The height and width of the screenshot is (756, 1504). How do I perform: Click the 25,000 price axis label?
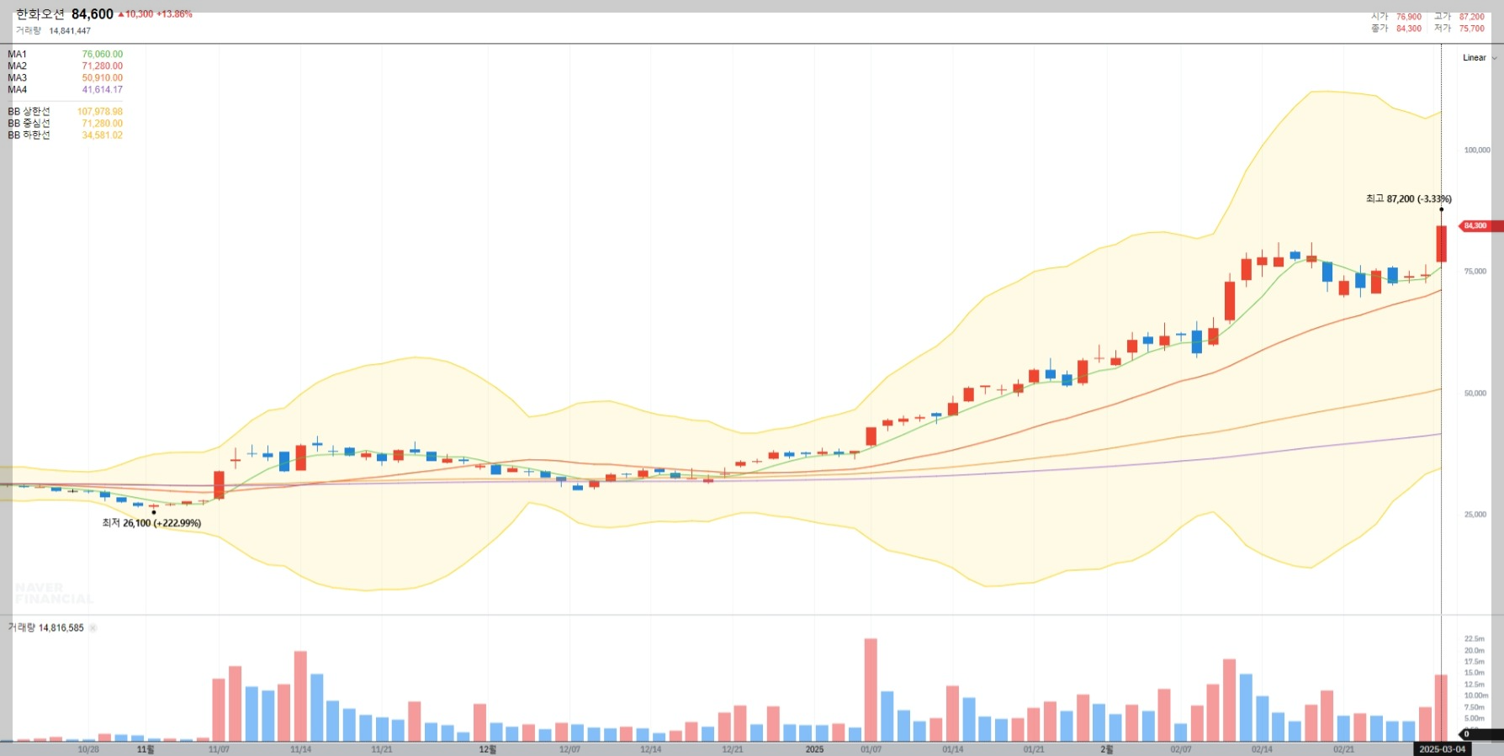pos(1475,515)
